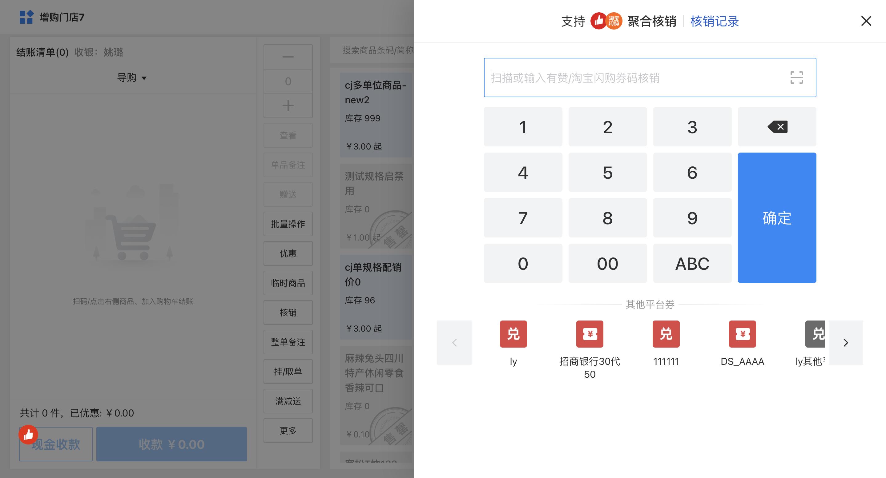Open the 核销记录 link
The image size is (886, 478).
tap(714, 21)
